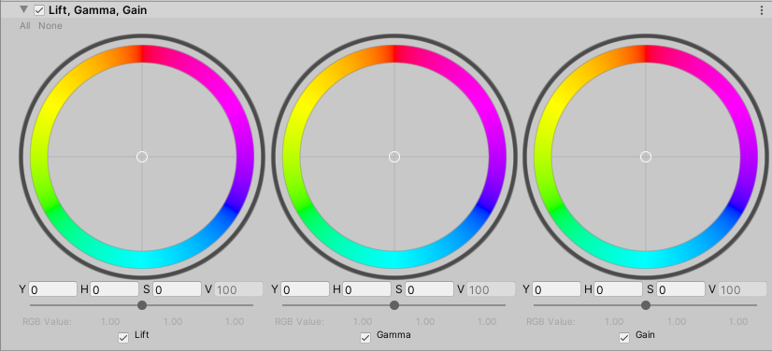Collapse the Lift, Gamma, Gain section arrow
Viewport: 772px width, 351px height.
point(23,10)
